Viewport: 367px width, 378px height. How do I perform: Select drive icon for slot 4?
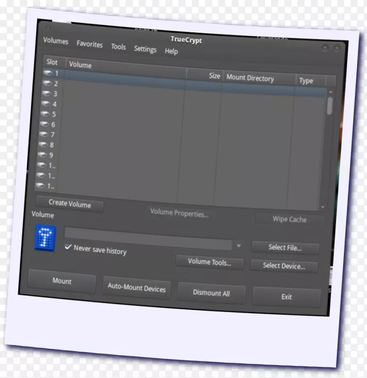(46, 103)
